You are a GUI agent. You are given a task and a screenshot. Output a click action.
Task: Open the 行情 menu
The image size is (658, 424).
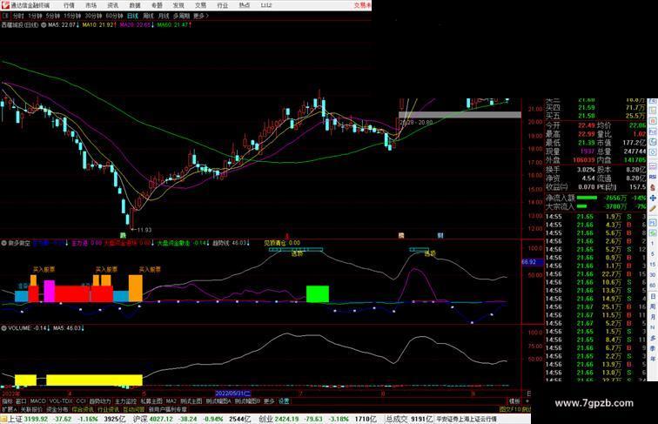[x=69, y=5]
